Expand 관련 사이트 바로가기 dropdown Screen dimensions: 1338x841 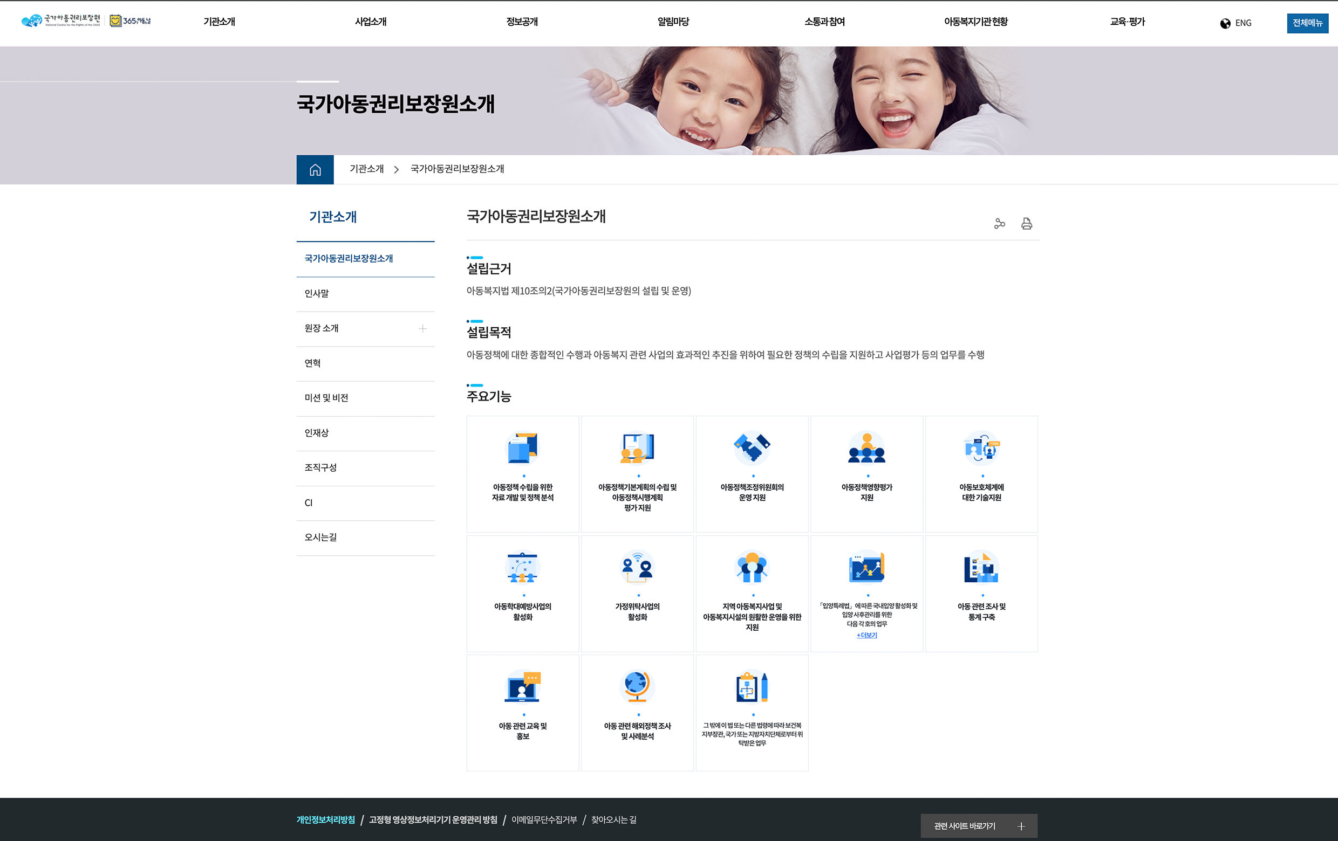pyautogui.click(x=979, y=826)
